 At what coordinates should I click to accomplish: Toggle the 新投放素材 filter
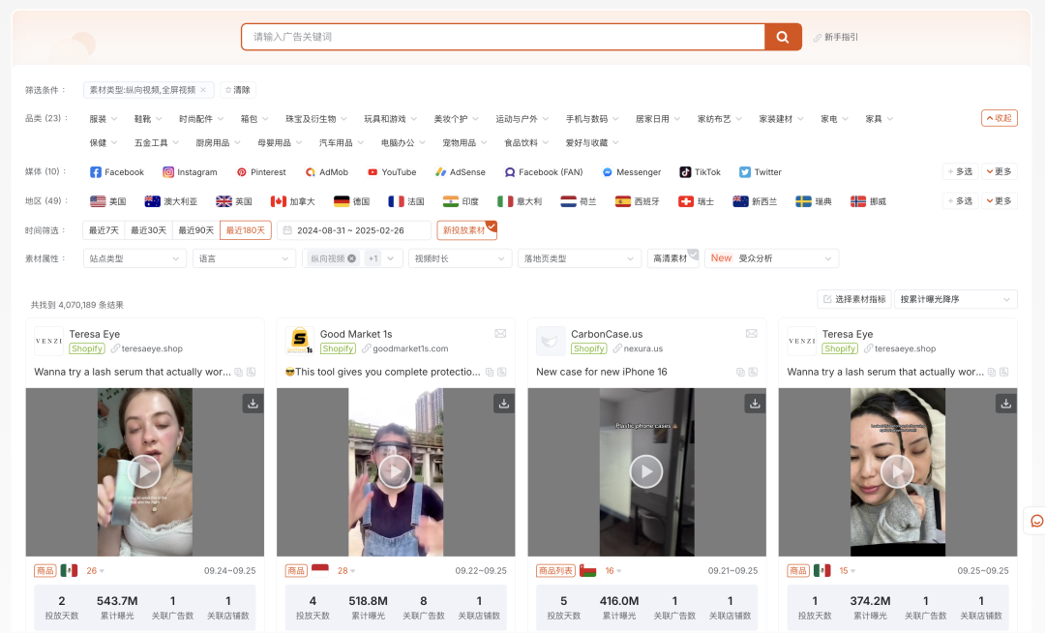466,230
